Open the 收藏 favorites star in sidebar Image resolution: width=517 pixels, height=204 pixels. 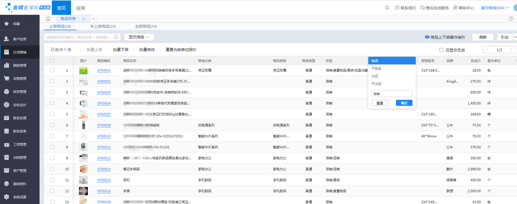(6, 24)
